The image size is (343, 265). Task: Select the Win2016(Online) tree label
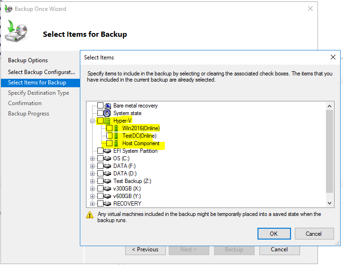click(141, 128)
